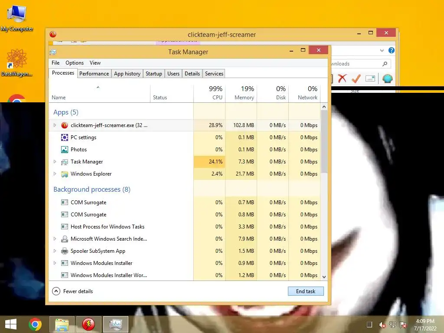Click clickteam-jeff-screamer window title icon
444x333 pixels.
(x=53, y=34)
